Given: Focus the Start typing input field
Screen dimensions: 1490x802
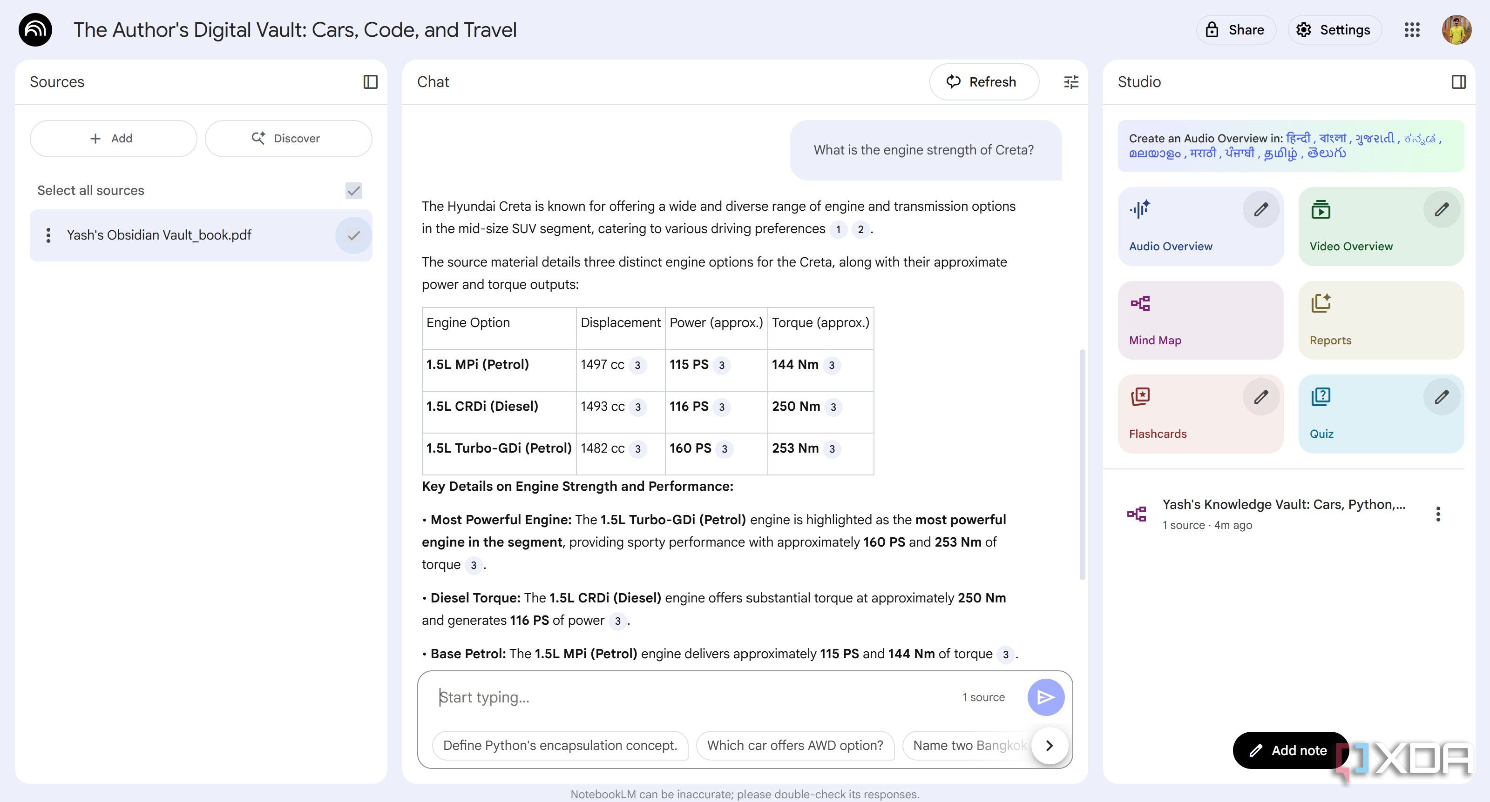Looking at the screenshot, I should pyautogui.click(x=694, y=697).
